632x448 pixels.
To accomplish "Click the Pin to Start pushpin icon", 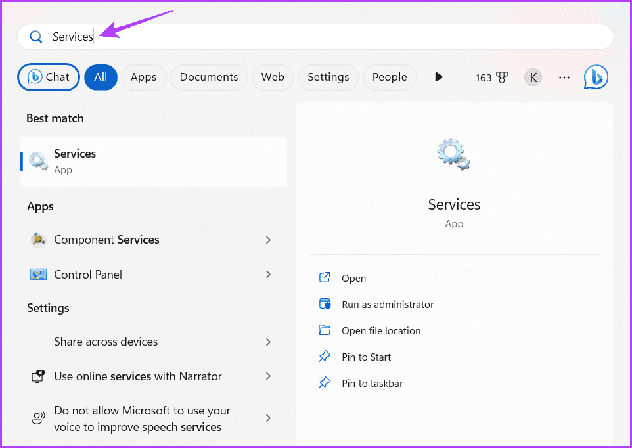I will [x=325, y=357].
